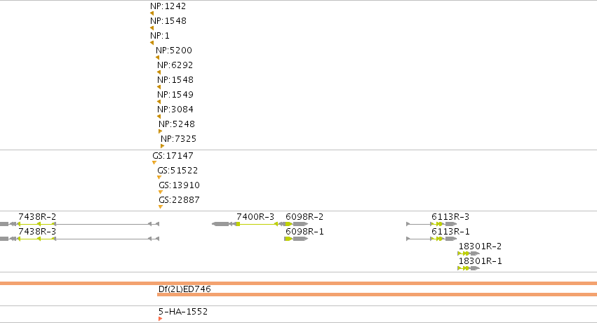Open the 5-HA-1552 label

click(x=183, y=312)
